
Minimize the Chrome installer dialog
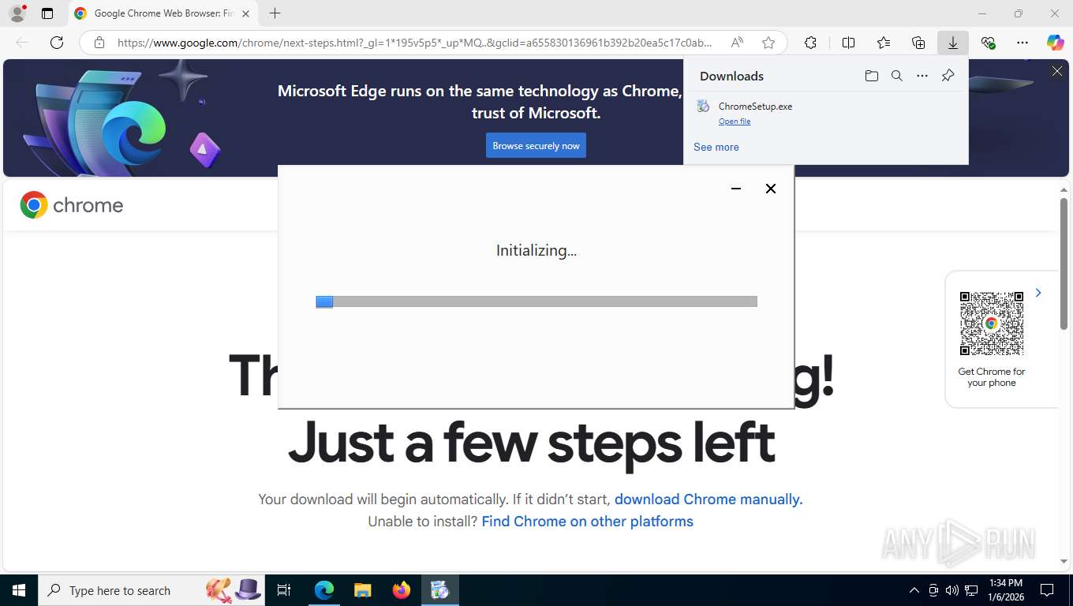point(736,189)
